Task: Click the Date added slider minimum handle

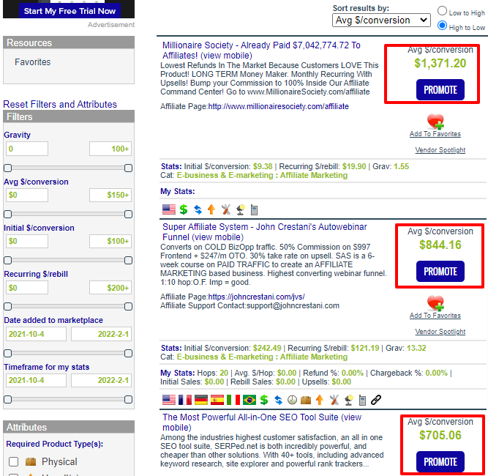Action: tap(8, 353)
